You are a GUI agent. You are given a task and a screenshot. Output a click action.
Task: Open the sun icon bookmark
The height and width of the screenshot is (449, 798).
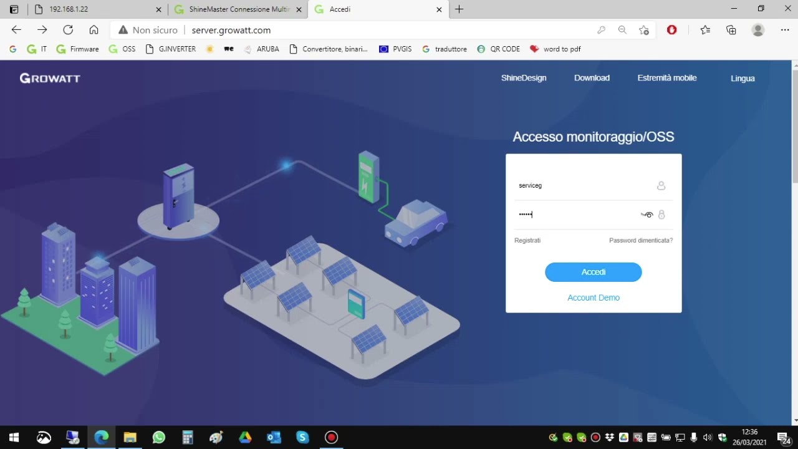210,49
